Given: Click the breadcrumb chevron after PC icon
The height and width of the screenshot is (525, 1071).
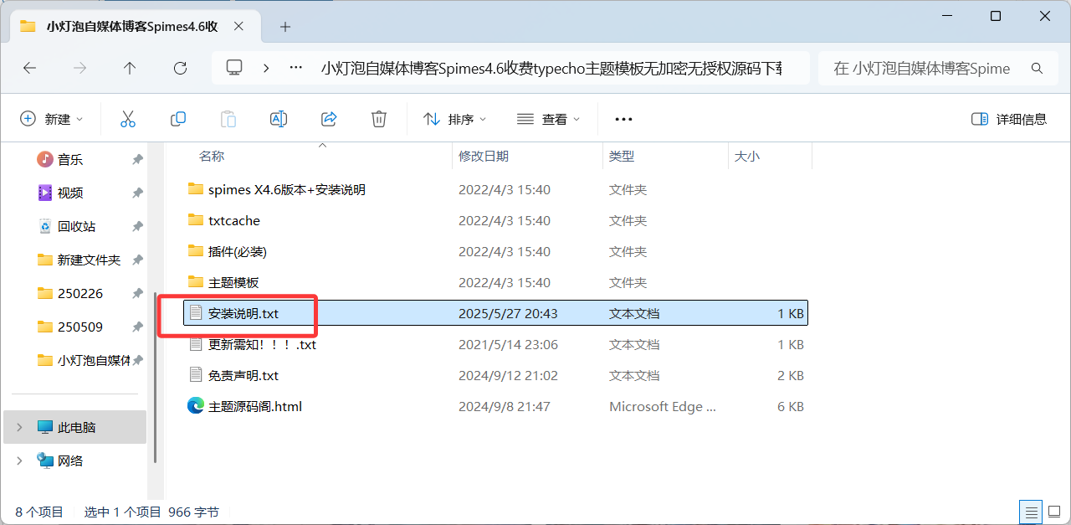Looking at the screenshot, I should point(266,68).
